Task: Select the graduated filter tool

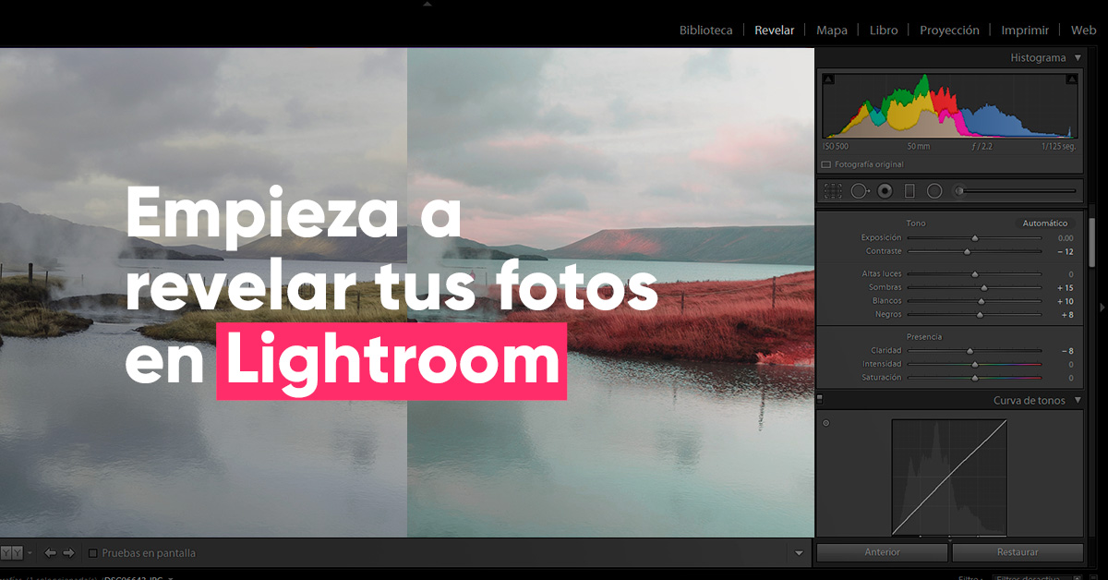Action: [x=909, y=191]
